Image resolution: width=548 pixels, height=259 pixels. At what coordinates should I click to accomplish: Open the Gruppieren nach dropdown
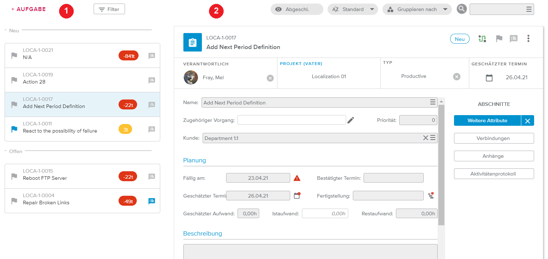pyautogui.click(x=417, y=9)
